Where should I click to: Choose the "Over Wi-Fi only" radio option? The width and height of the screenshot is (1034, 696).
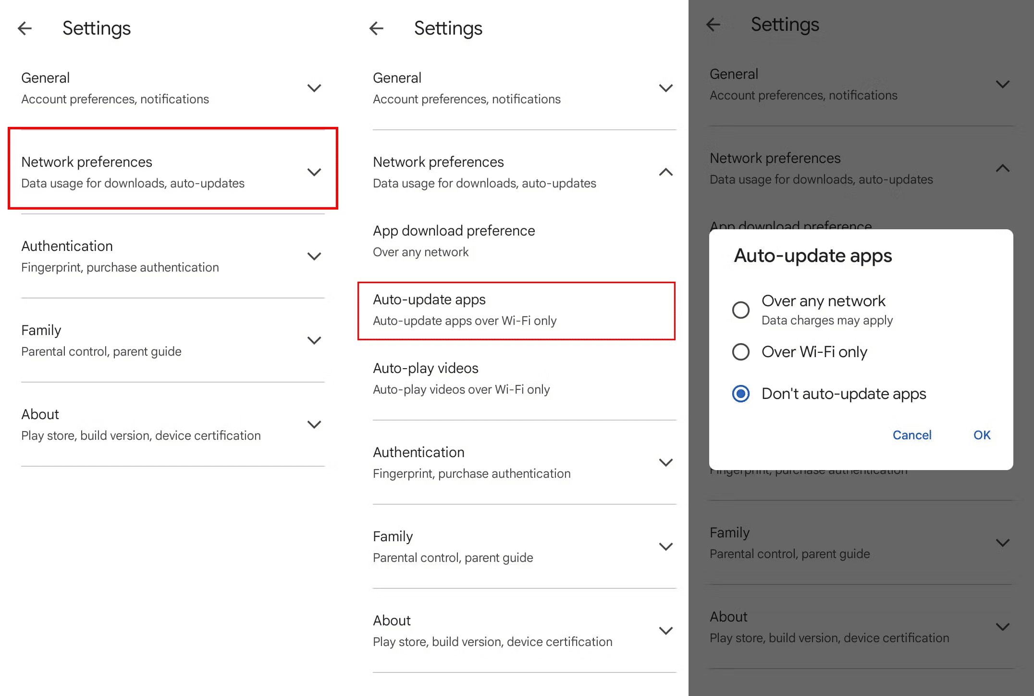point(741,352)
